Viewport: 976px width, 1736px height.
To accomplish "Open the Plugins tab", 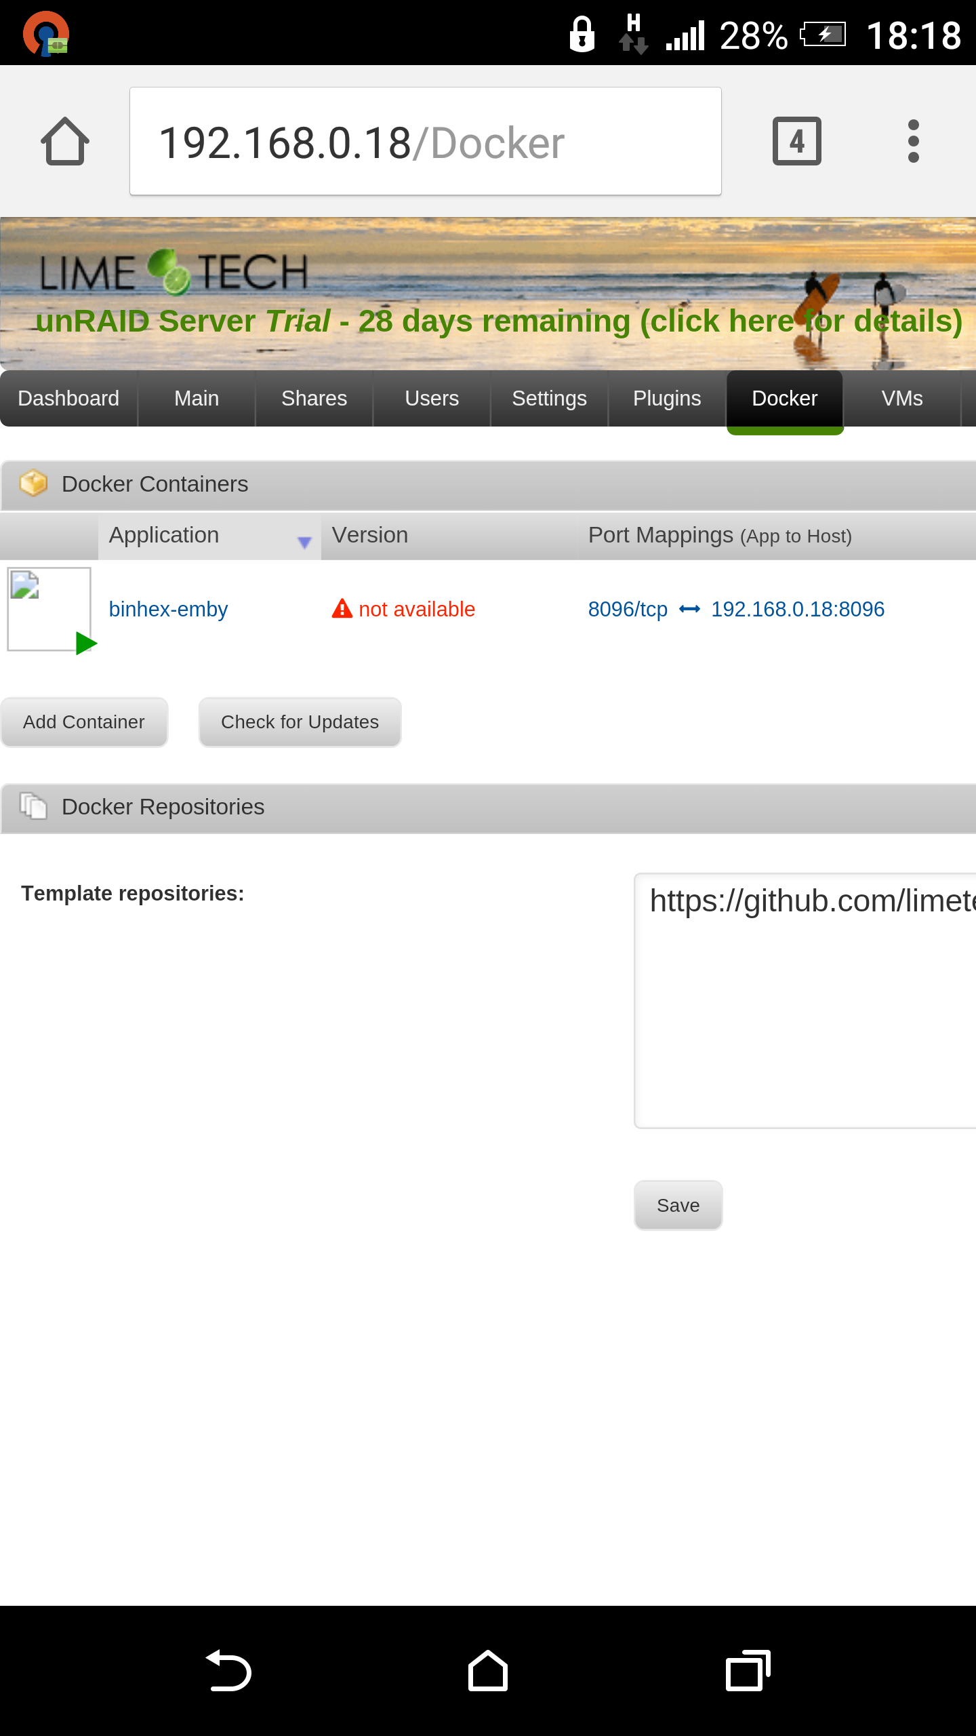I will 667,398.
